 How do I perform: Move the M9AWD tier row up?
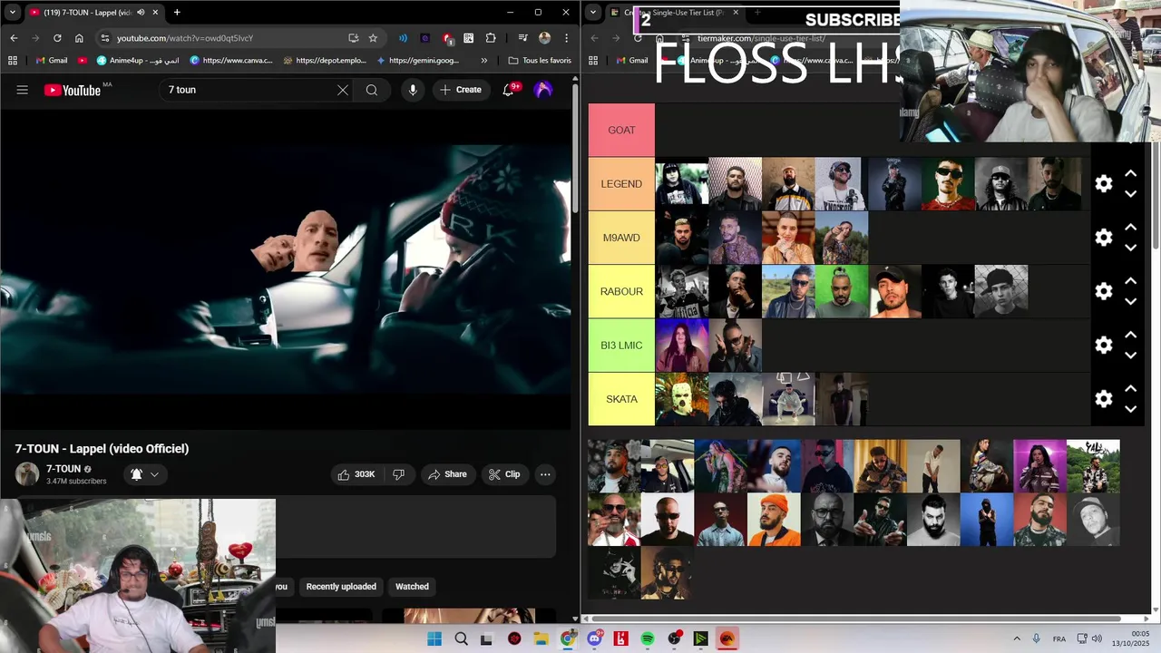[x=1131, y=227]
